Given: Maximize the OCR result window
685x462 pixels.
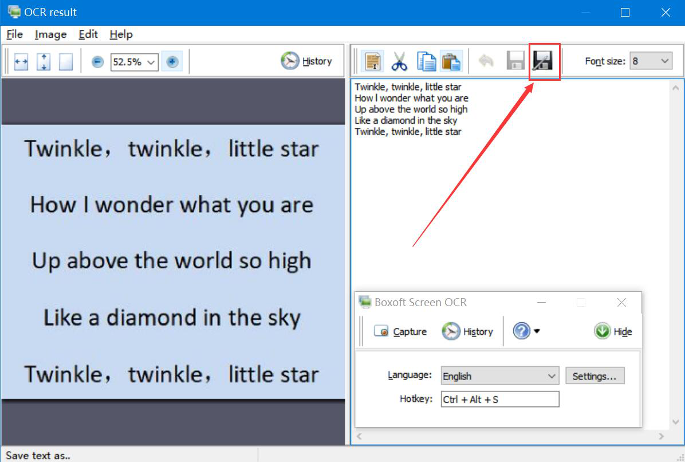Looking at the screenshot, I should click(x=625, y=12).
